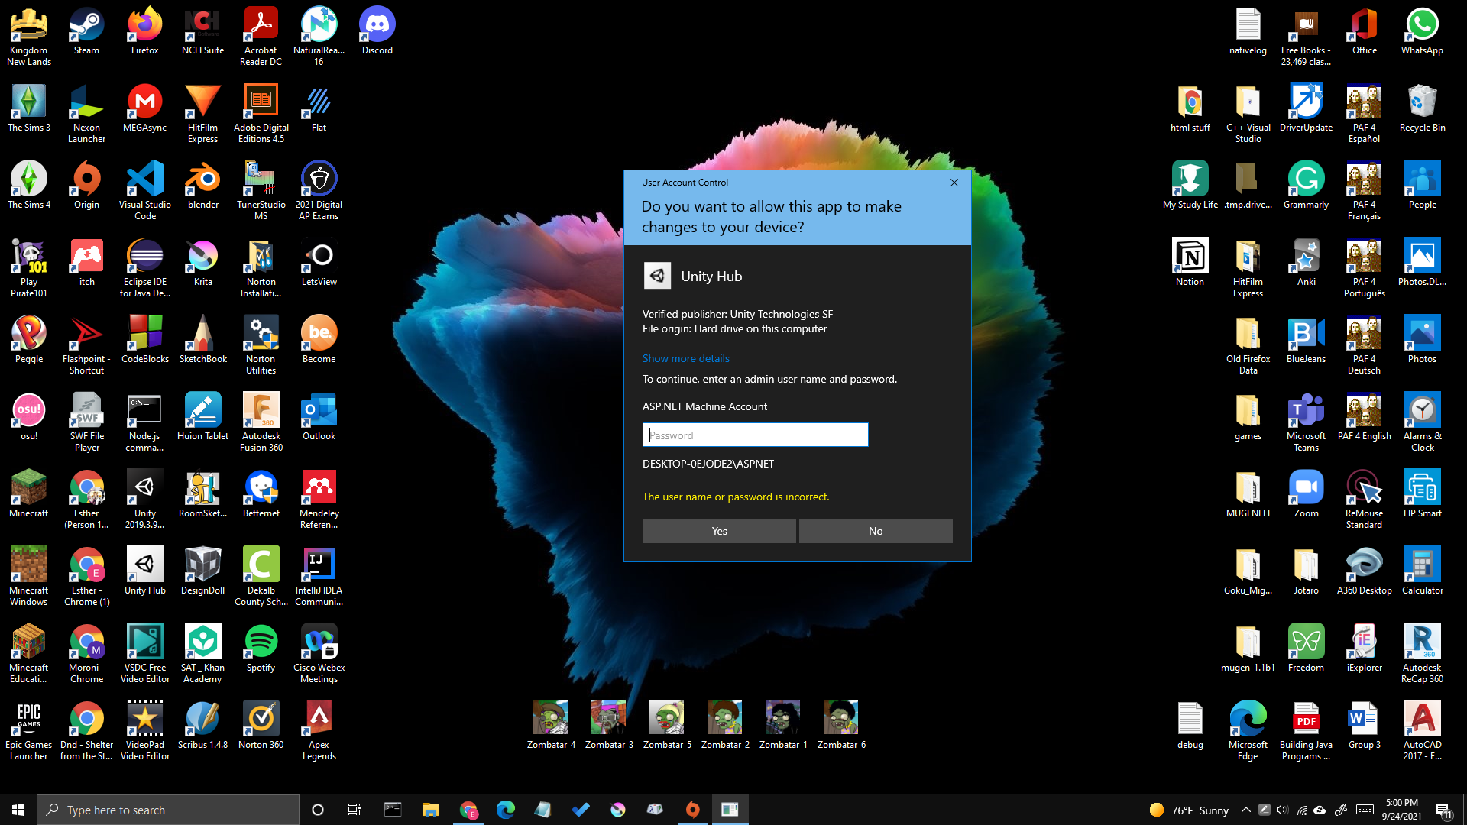The image size is (1467, 825).
Task: Select the Epic Games Launcher icon
Action: 29,731
